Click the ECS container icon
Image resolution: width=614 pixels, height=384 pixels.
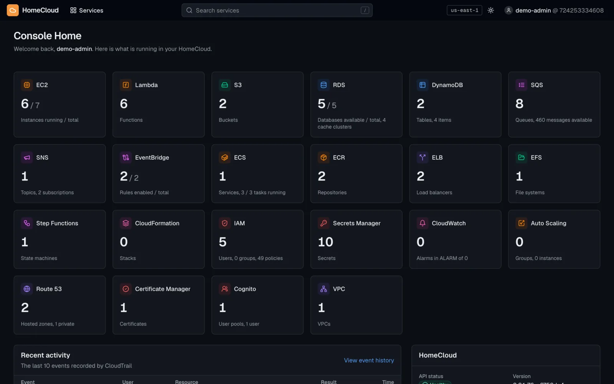[x=225, y=157]
